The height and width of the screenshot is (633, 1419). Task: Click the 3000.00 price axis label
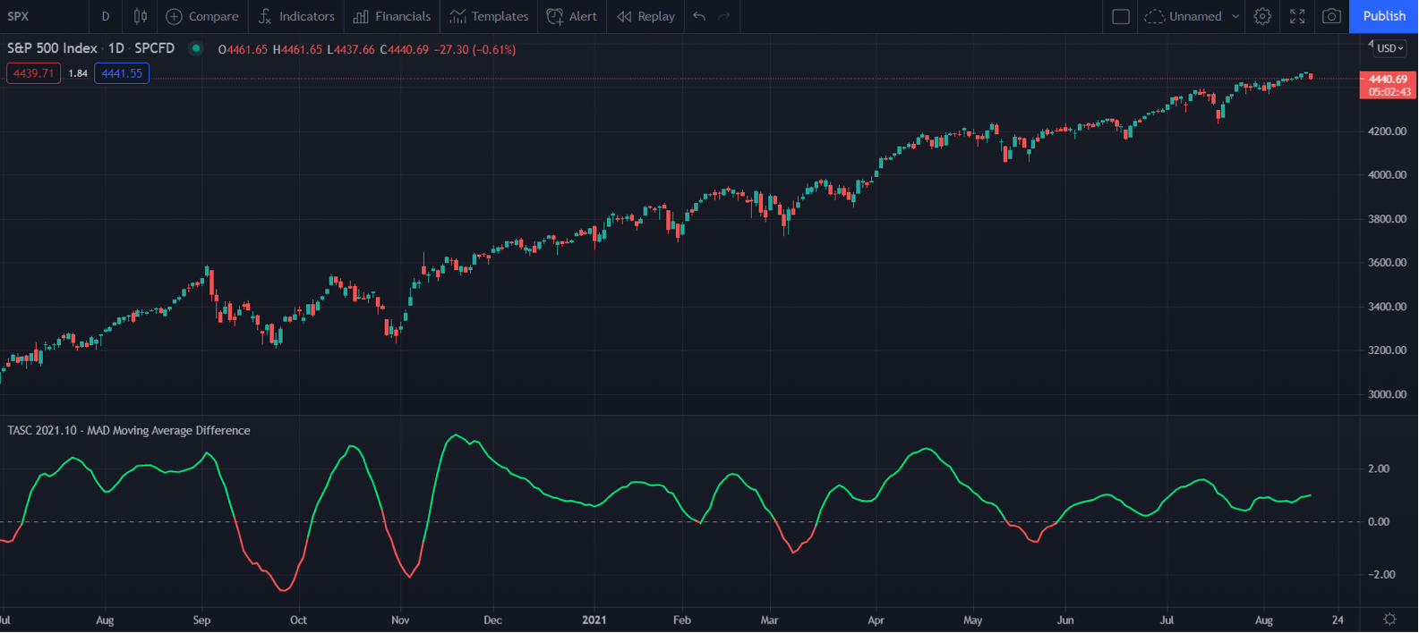[1387, 394]
